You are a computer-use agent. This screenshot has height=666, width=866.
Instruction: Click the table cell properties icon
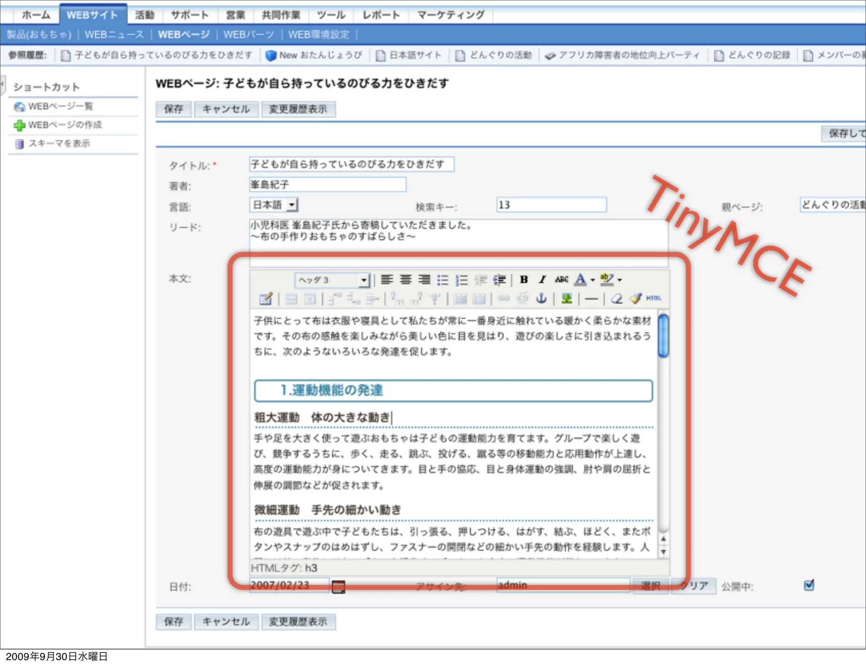click(310, 299)
